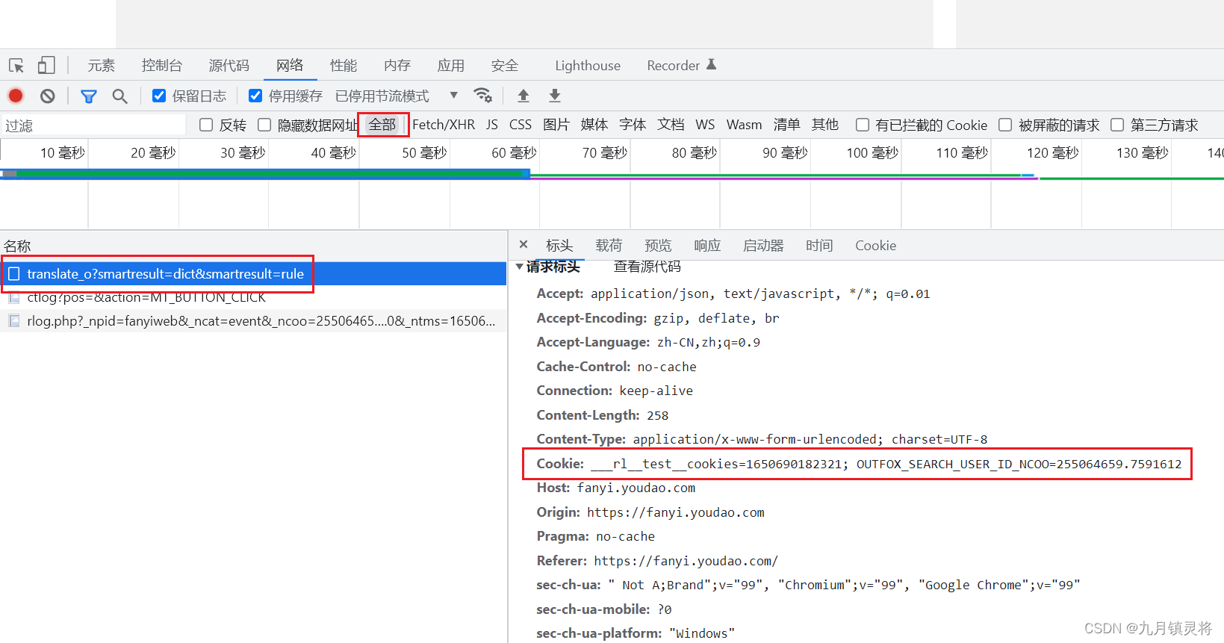Viewport: 1224px width, 643px height.
Task: Clear the network log icon
Action: coord(48,96)
